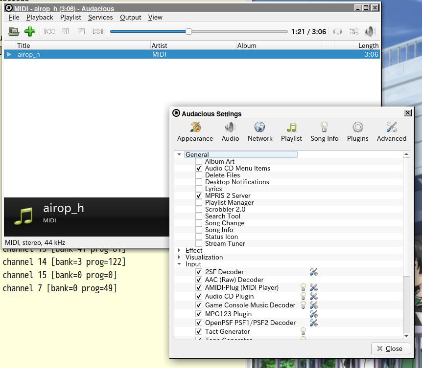
Task: Select the airop_h track row in playlist
Action: [191, 54]
